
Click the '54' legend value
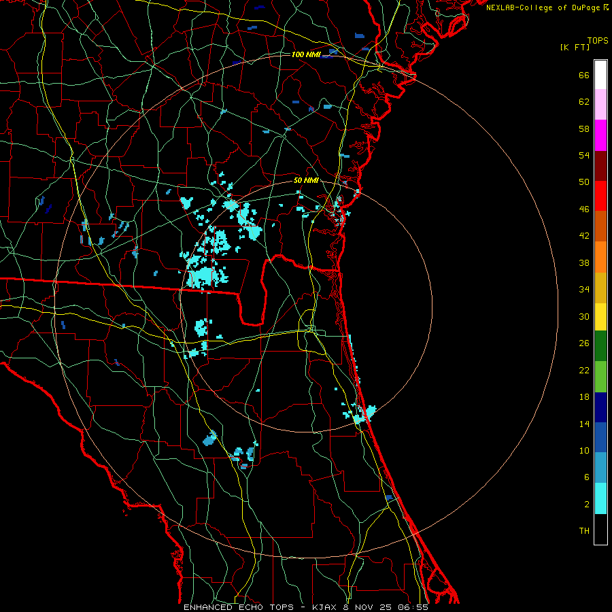click(584, 155)
